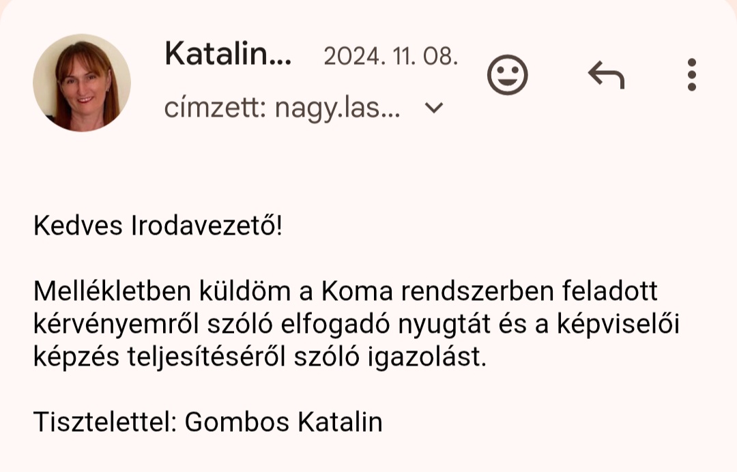Click the word "rendszerben" in the first line
Viewport: 737px width, 472px height.
[x=477, y=291]
